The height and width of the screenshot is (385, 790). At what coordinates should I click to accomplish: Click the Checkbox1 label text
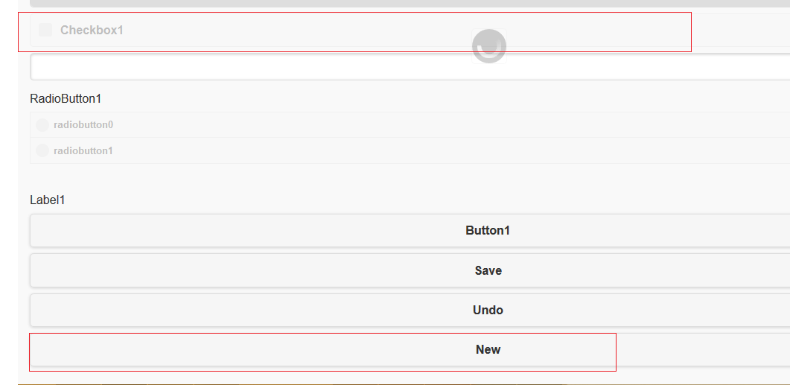(92, 31)
